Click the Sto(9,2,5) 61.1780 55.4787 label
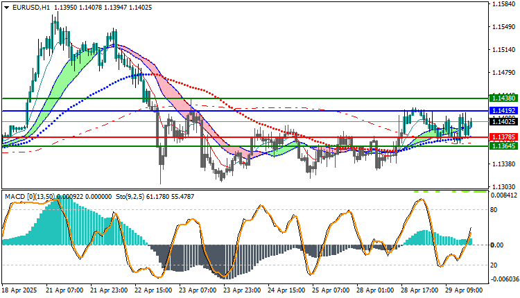 (x=155, y=197)
